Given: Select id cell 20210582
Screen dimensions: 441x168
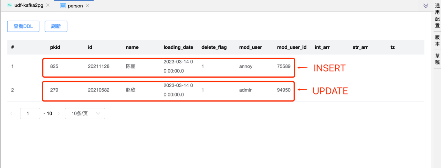Looking at the screenshot, I should [99, 90].
